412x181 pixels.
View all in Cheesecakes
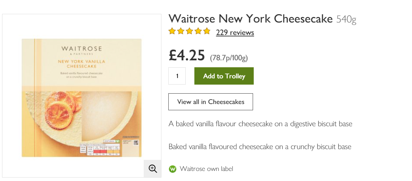point(211,102)
